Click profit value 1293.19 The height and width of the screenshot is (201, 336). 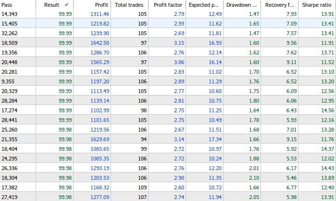tap(100, 168)
